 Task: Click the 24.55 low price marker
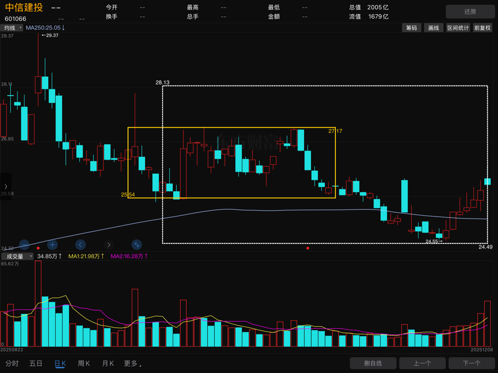click(434, 241)
